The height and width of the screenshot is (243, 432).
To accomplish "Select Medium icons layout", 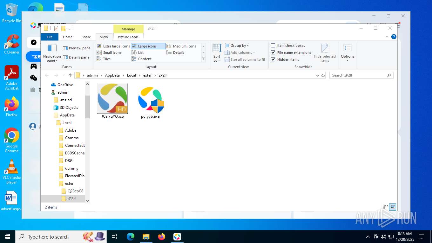I will point(181,46).
